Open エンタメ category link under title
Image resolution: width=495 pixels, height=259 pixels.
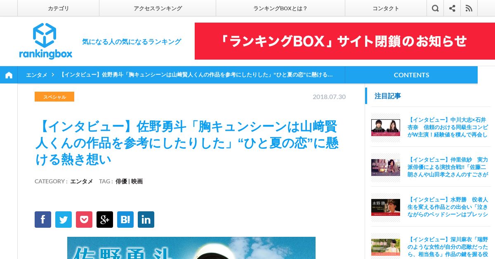pyautogui.click(x=81, y=181)
